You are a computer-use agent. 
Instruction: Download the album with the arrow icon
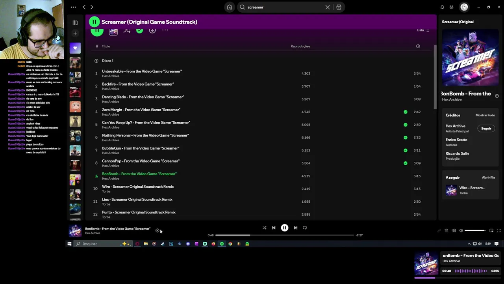152,30
